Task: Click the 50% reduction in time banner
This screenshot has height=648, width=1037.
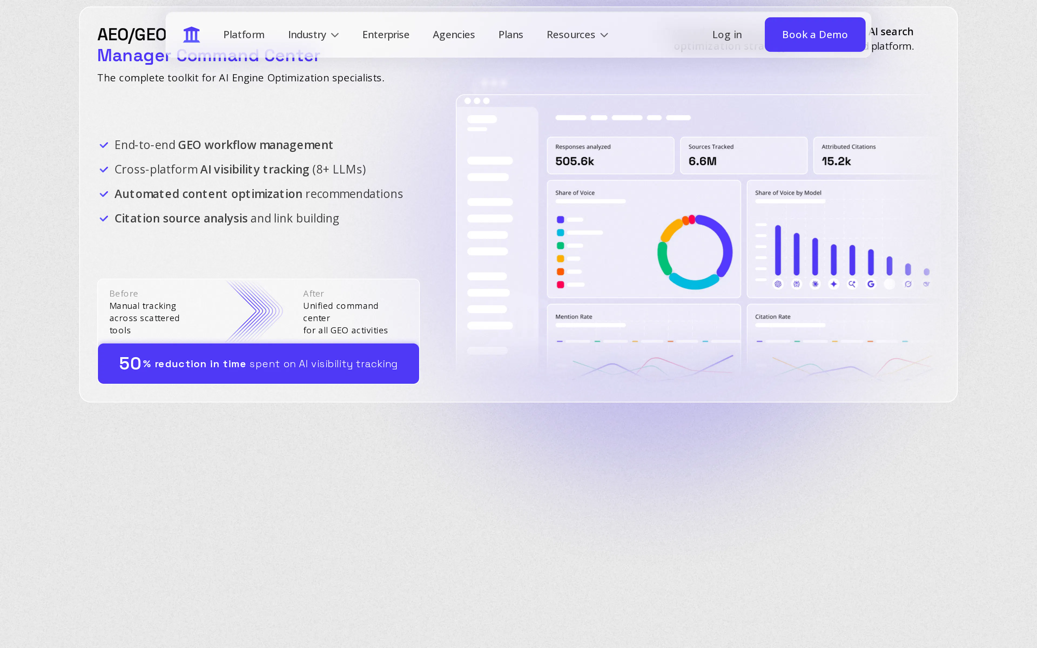Action: 258,363
